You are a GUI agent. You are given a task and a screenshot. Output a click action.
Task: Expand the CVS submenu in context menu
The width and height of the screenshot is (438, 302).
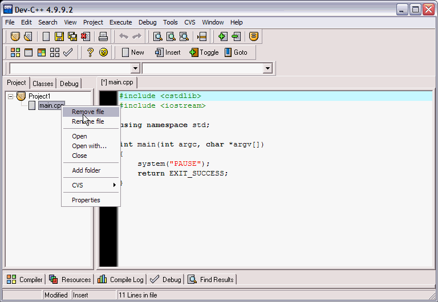click(91, 185)
